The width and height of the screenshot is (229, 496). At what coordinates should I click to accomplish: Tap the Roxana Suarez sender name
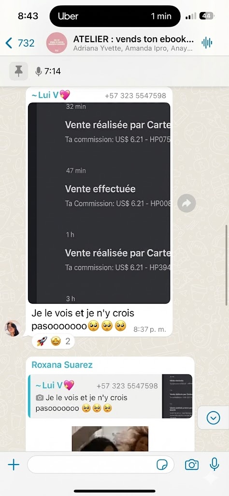[62, 365]
